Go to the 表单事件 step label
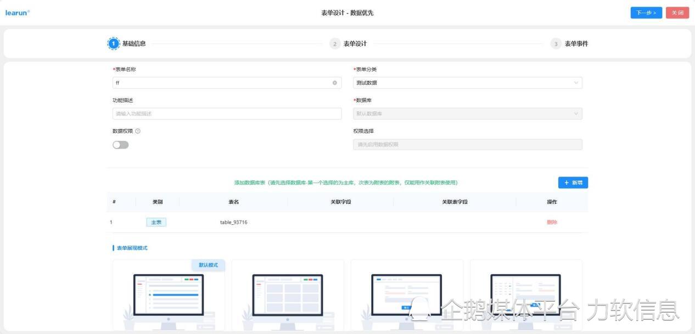The width and height of the screenshot is (695, 334). coord(576,44)
